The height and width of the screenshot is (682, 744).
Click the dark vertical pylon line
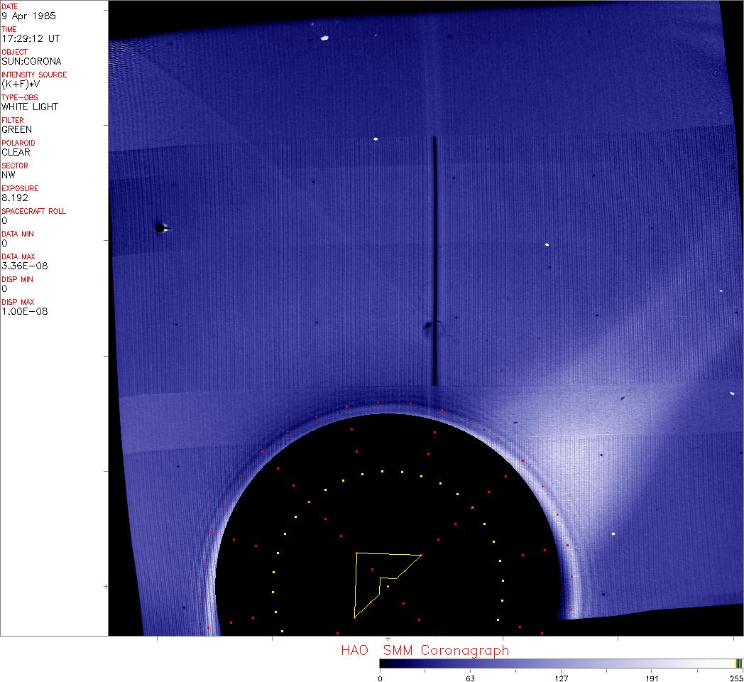point(434,261)
